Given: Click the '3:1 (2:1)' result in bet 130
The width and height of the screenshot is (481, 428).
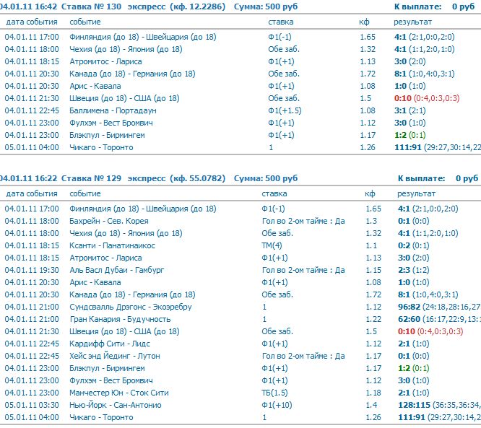Looking at the screenshot, I should click(x=409, y=110).
